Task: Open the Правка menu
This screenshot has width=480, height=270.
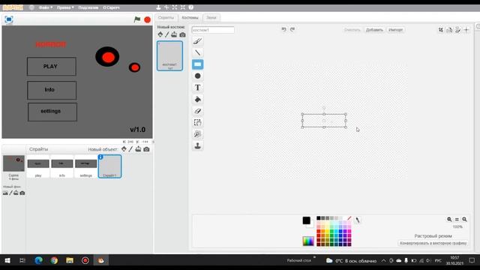Action: coord(65,7)
